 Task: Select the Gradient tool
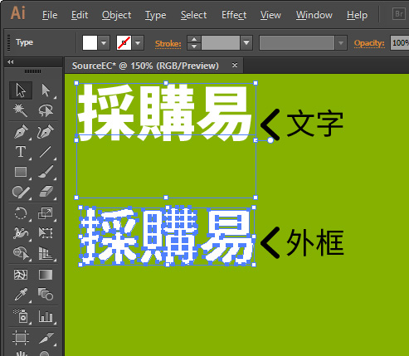point(46,275)
